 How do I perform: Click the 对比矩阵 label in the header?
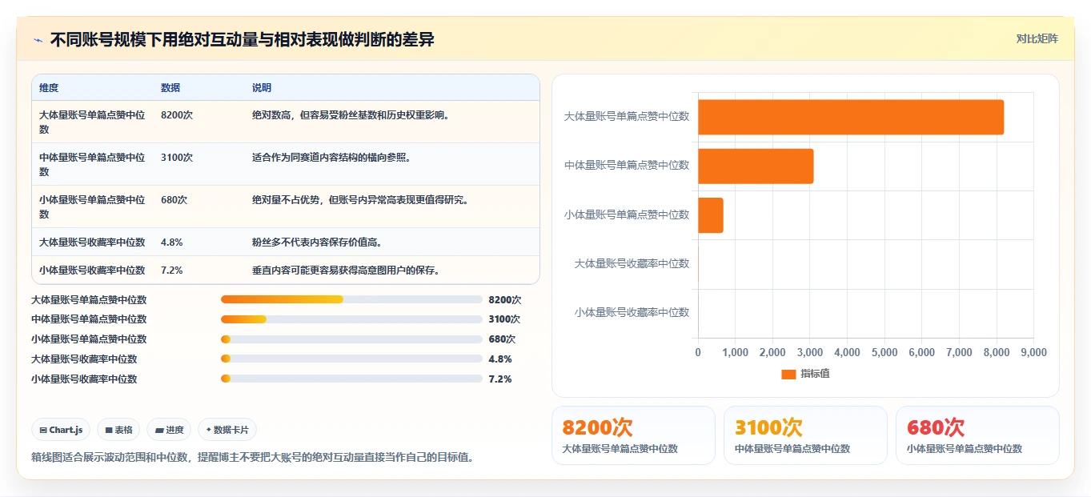coord(1037,38)
